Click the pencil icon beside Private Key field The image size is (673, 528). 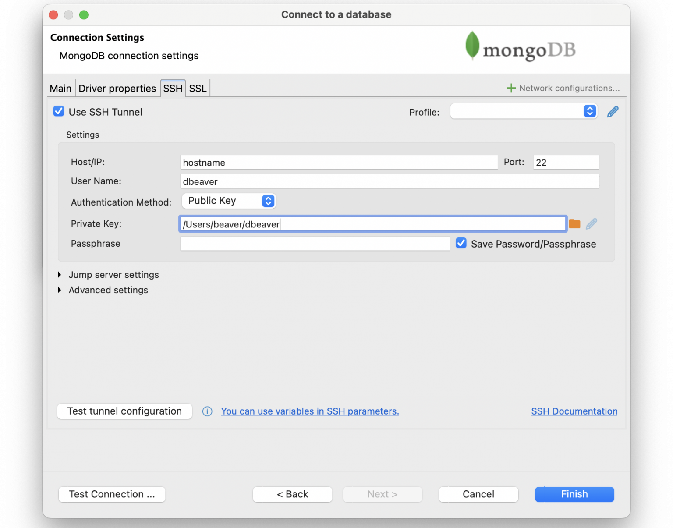pyautogui.click(x=591, y=223)
